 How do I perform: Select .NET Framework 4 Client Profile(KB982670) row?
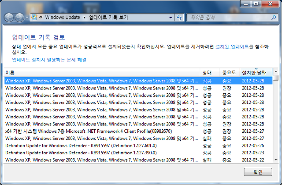(138, 131)
